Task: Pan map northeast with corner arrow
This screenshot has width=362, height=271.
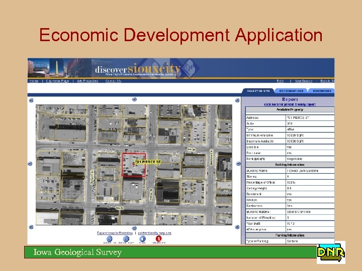Action: (x=237, y=100)
